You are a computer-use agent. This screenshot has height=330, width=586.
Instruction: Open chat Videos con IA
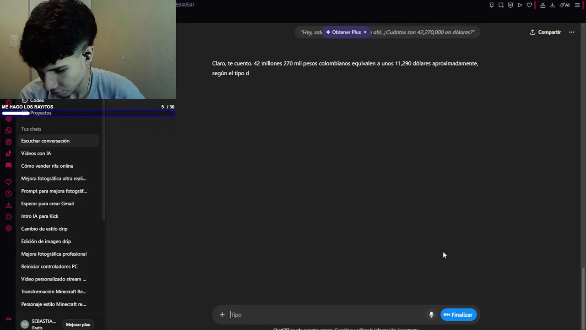pos(59,154)
